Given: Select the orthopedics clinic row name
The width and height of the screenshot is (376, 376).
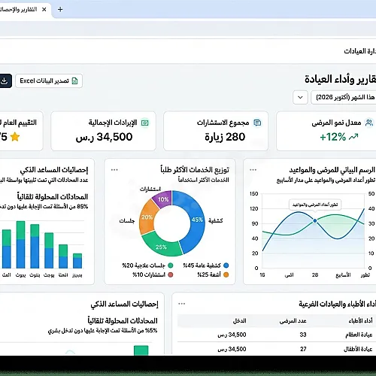Looking at the screenshot, I should coord(359,335).
